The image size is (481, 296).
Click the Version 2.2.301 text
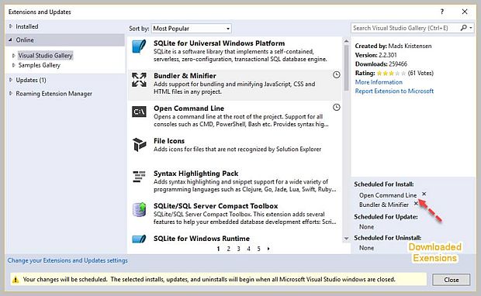pyautogui.click(x=375, y=55)
